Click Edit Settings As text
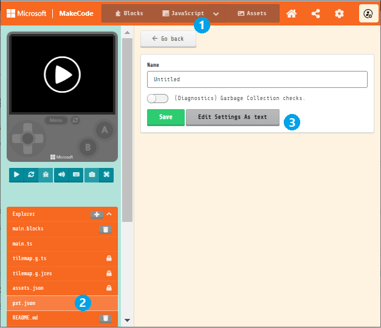Screen dimensions: 381x328 [x=233, y=117]
